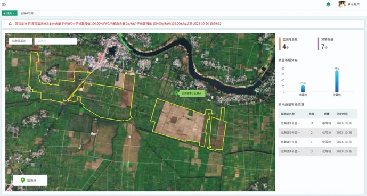Close the 监测点管理 tab with its x
367x196 pixels.
pyautogui.click(x=36, y=13)
